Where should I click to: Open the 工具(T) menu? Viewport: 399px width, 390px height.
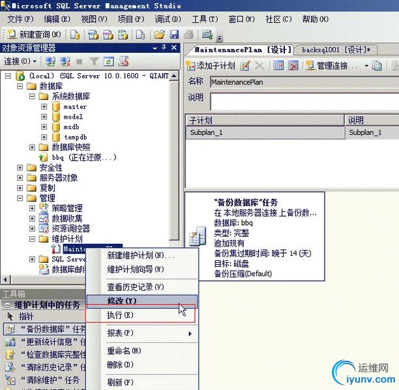[x=205, y=19]
